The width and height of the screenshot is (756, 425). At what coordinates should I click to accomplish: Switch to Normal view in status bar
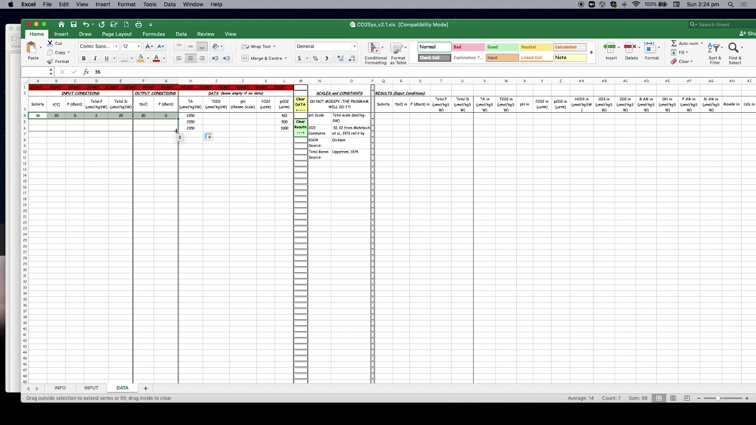tap(659, 398)
